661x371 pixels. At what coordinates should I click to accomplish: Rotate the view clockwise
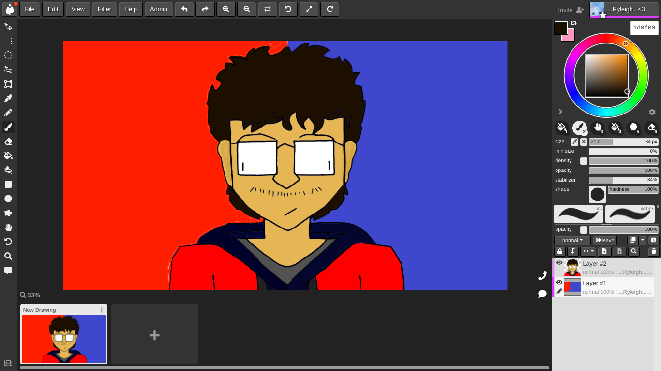330,9
